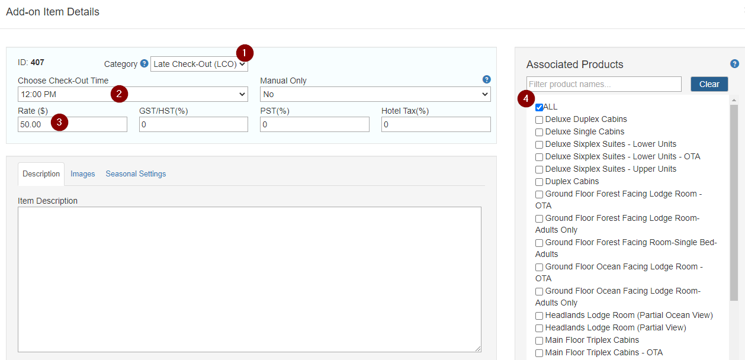
Task: Select the Main Floor Triplex Cabins checkbox
Action: pos(539,340)
